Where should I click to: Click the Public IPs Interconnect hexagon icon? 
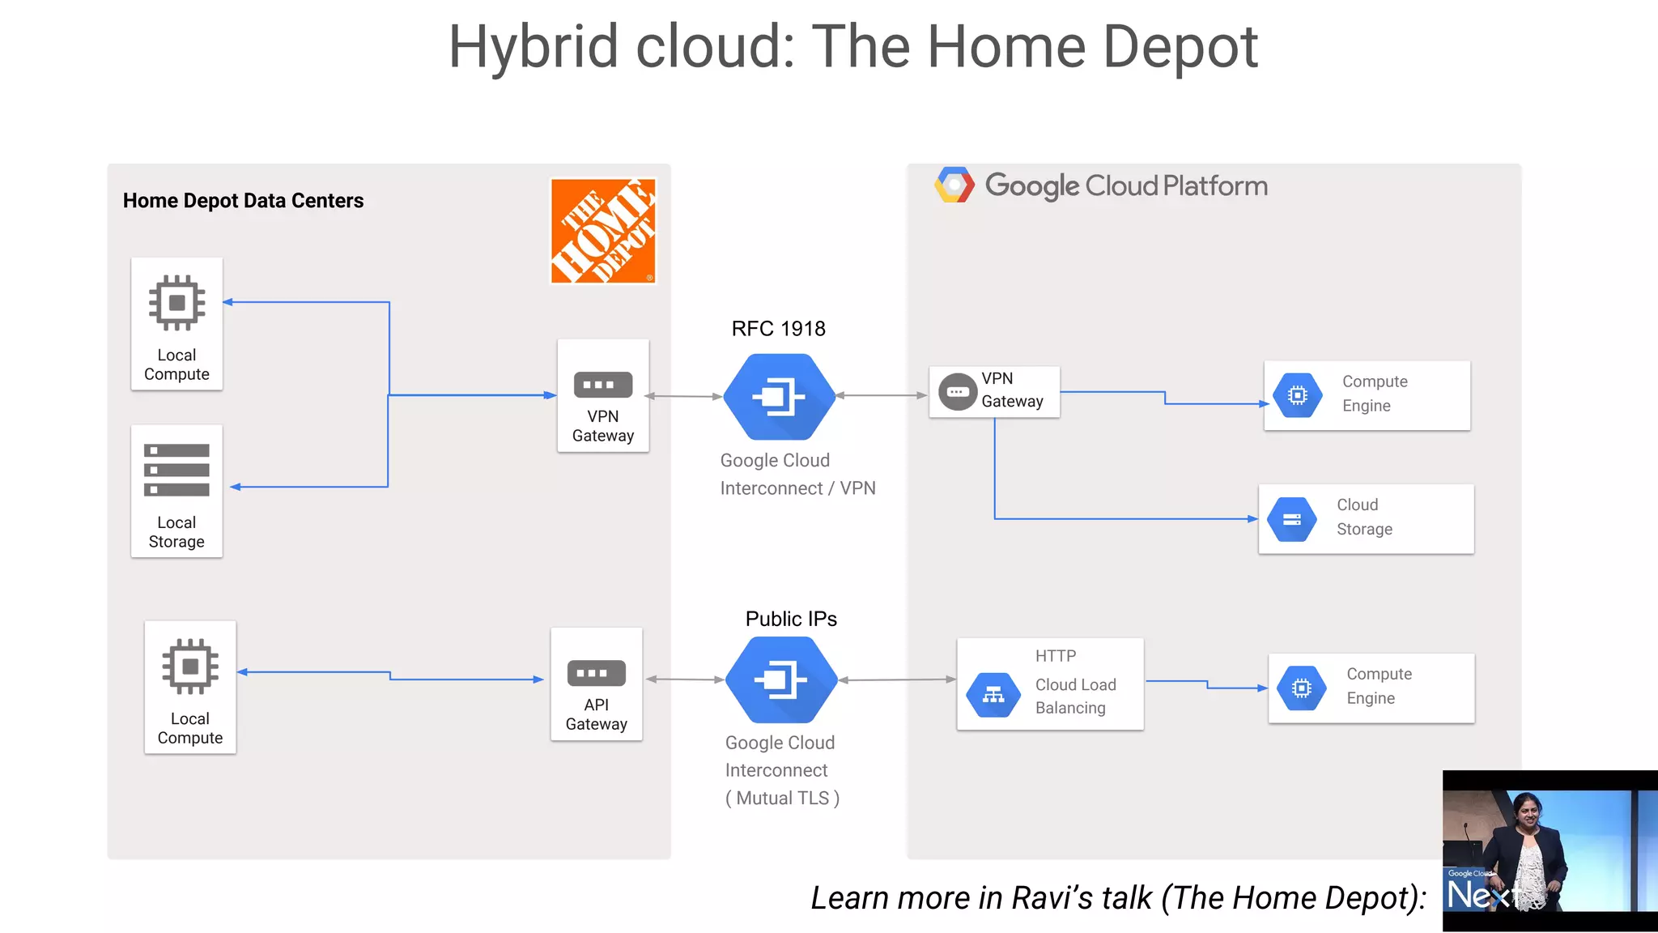[x=781, y=680]
